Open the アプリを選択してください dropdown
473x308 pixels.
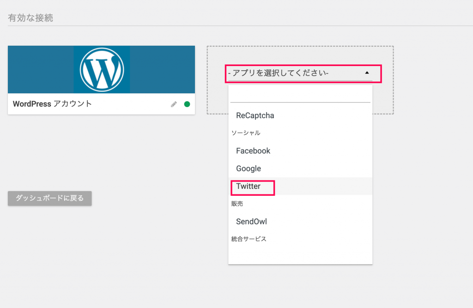(x=300, y=73)
